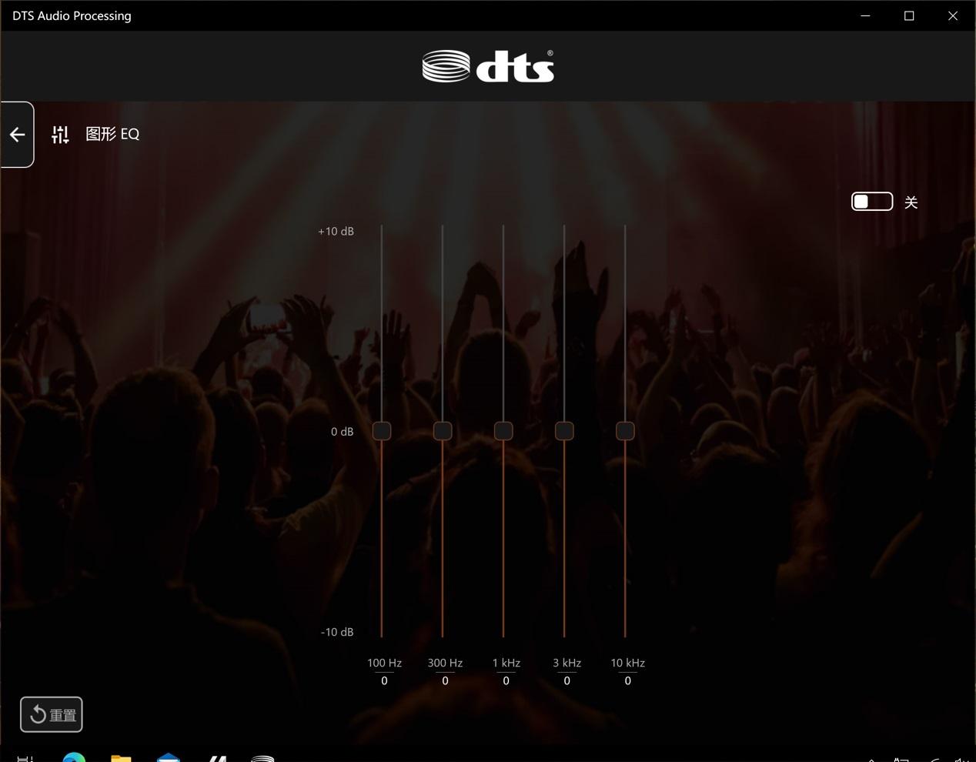
Task: Click the 300 Hz slider handle
Action: pos(443,431)
